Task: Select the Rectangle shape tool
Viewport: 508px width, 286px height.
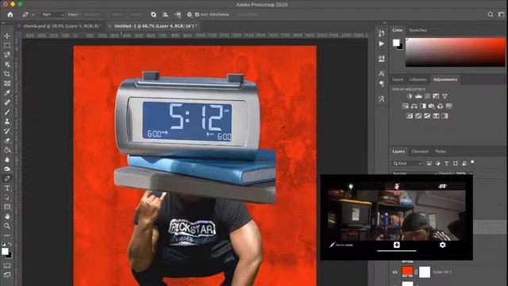Action: point(7,207)
